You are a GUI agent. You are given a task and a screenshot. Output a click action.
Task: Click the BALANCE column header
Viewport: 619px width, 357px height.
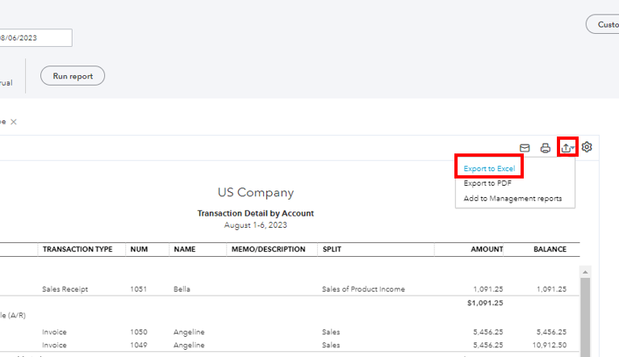pyautogui.click(x=550, y=250)
